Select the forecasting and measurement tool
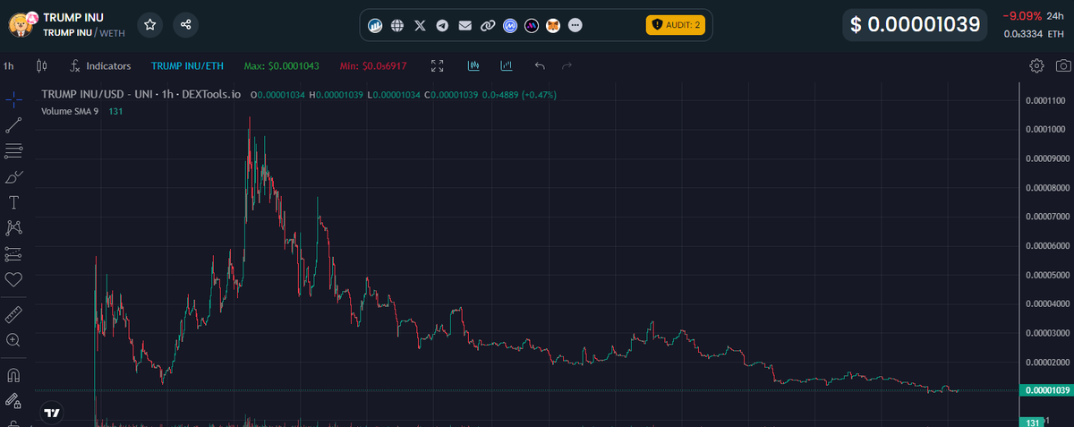The height and width of the screenshot is (427, 1074). click(13, 253)
